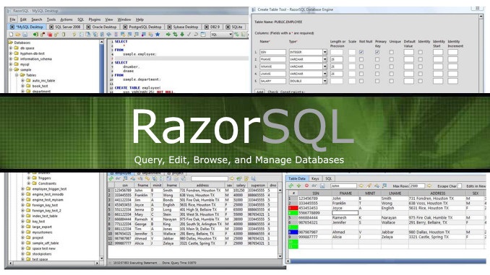Screen dimensions: 490x275
Task: Open the SQL language dropdown in main toolbar
Action: (x=231, y=35)
